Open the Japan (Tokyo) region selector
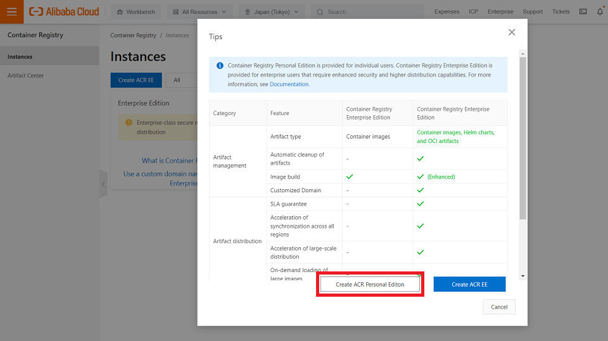The height and width of the screenshot is (341, 608). click(x=272, y=11)
